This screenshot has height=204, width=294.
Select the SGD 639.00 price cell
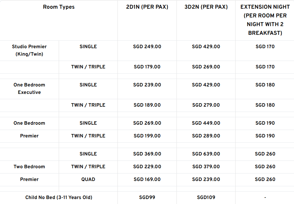206,154
